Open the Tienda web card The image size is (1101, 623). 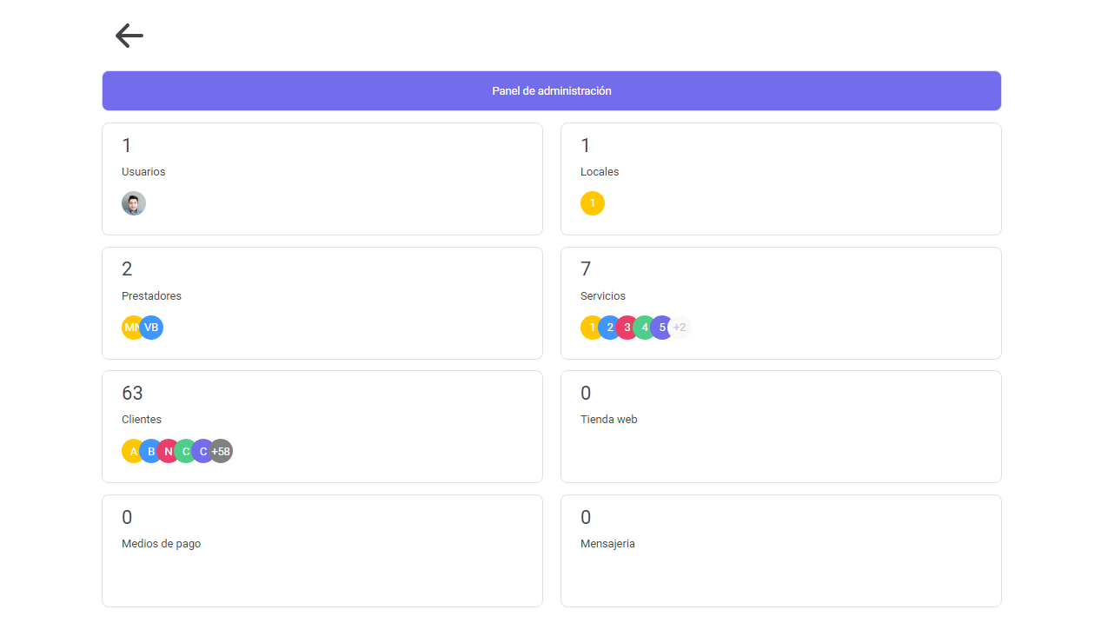click(780, 427)
